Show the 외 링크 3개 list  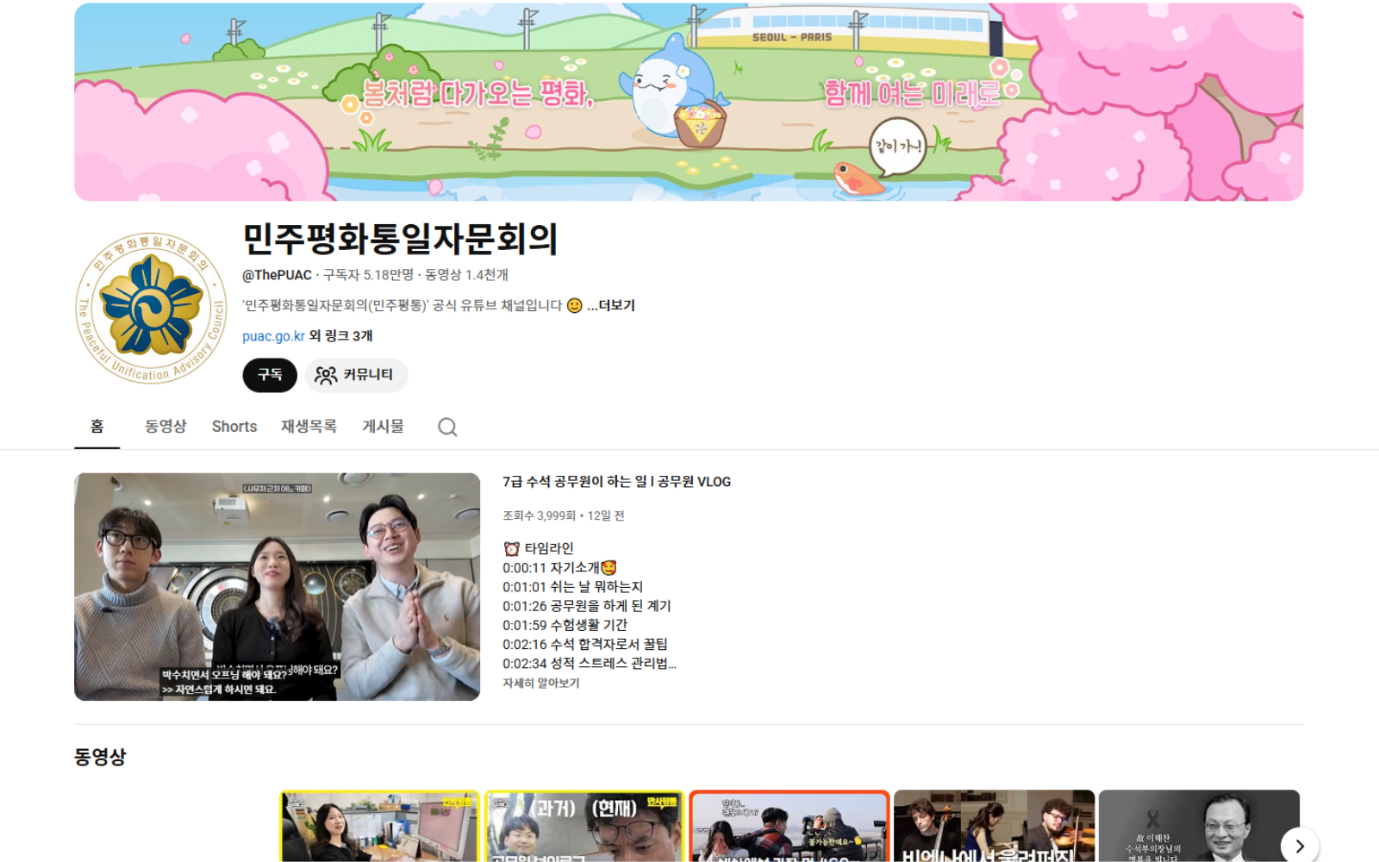(341, 336)
